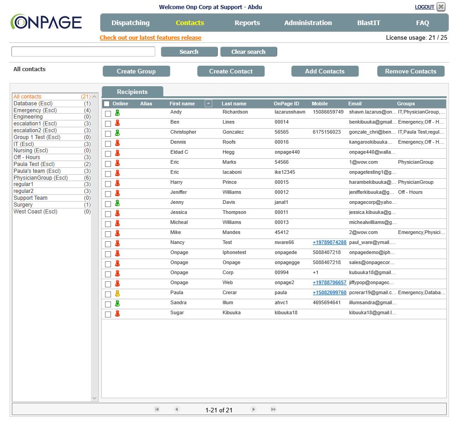Click Sugar Kibuuka's red status icon

tap(117, 313)
